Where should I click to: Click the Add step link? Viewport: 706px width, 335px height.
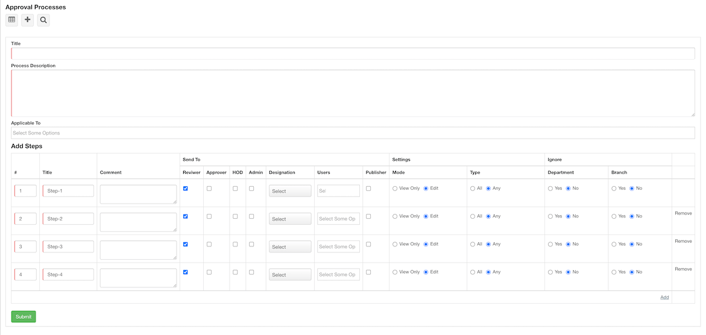(664, 297)
